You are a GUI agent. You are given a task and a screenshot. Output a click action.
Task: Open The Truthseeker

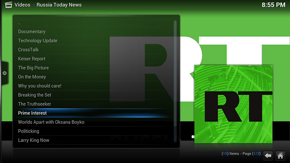[x=94, y=104]
